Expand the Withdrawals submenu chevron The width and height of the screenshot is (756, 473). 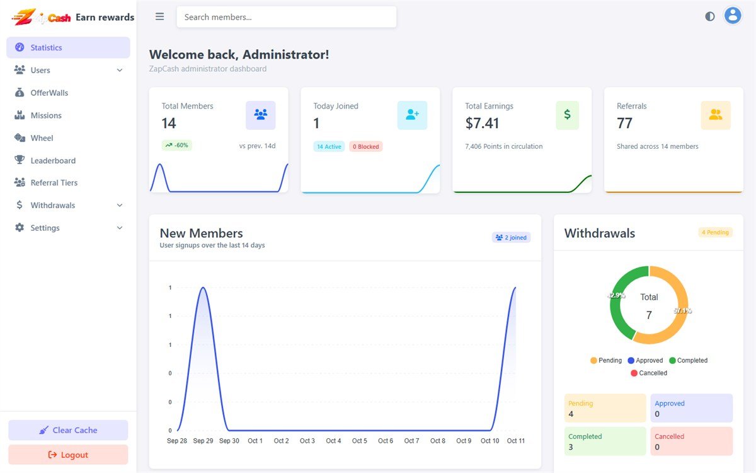click(120, 205)
